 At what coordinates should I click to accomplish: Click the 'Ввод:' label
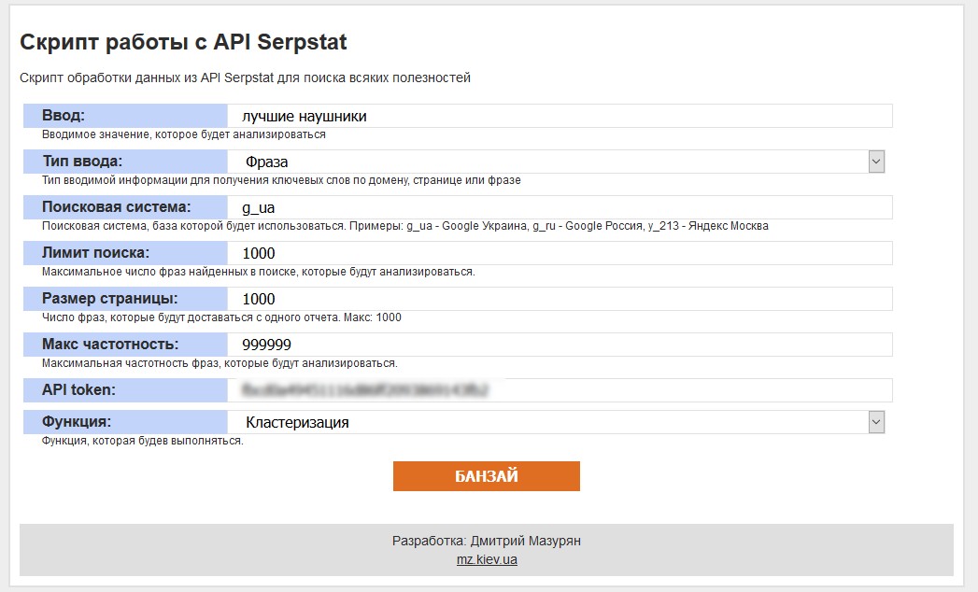point(63,116)
